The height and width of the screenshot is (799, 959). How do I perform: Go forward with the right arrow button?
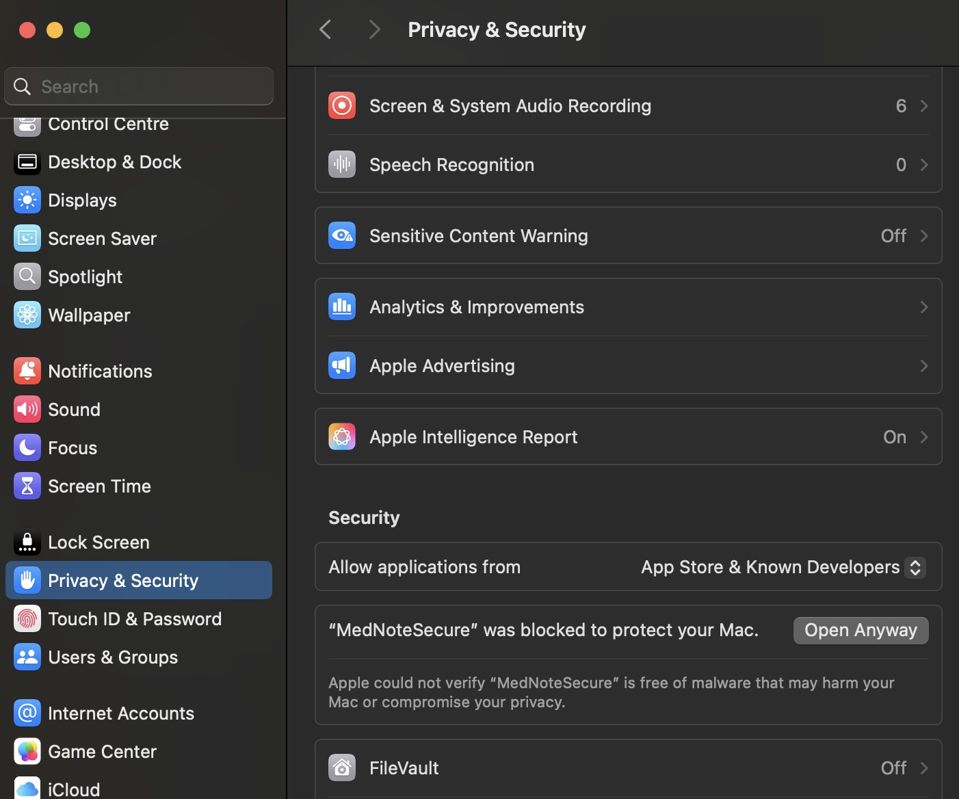pyautogui.click(x=373, y=29)
